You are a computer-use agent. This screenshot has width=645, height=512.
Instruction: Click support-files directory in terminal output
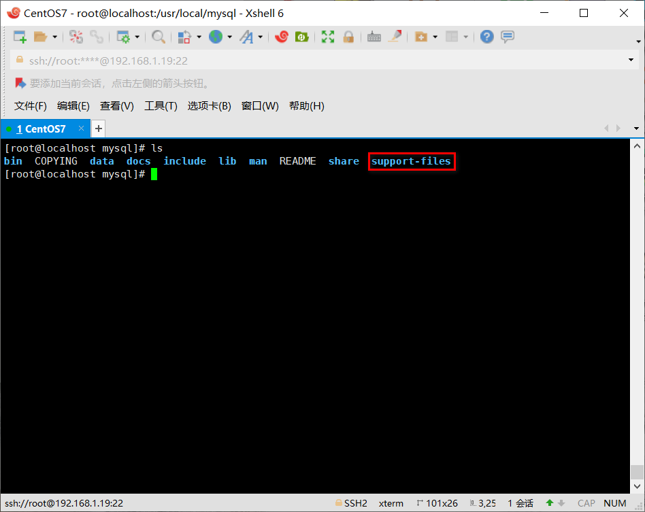click(412, 161)
